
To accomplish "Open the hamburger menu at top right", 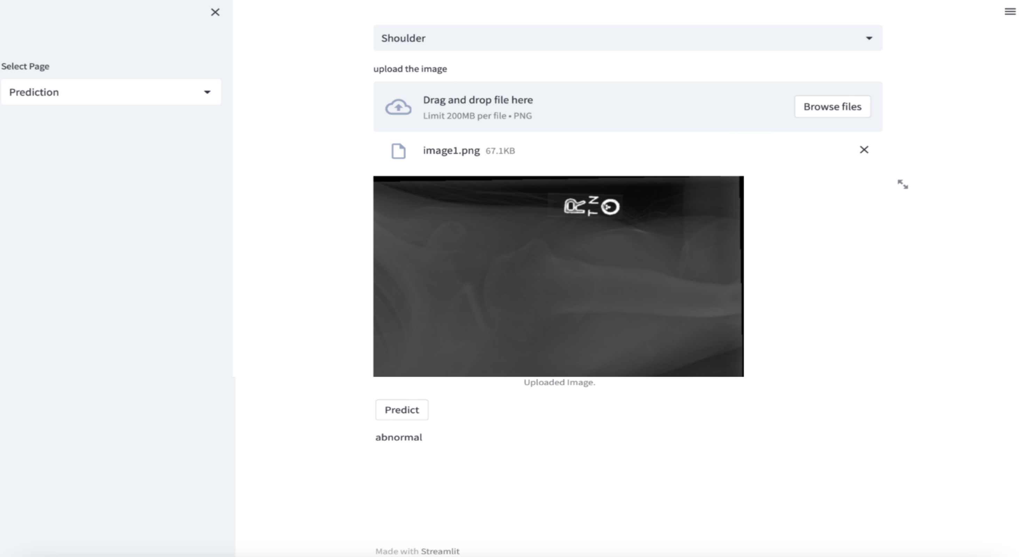I will point(1010,11).
